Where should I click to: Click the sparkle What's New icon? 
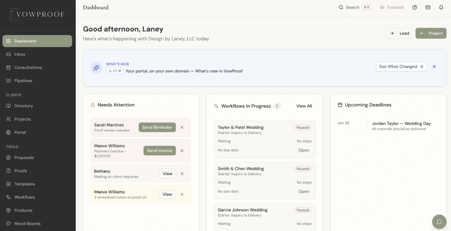coord(96,68)
